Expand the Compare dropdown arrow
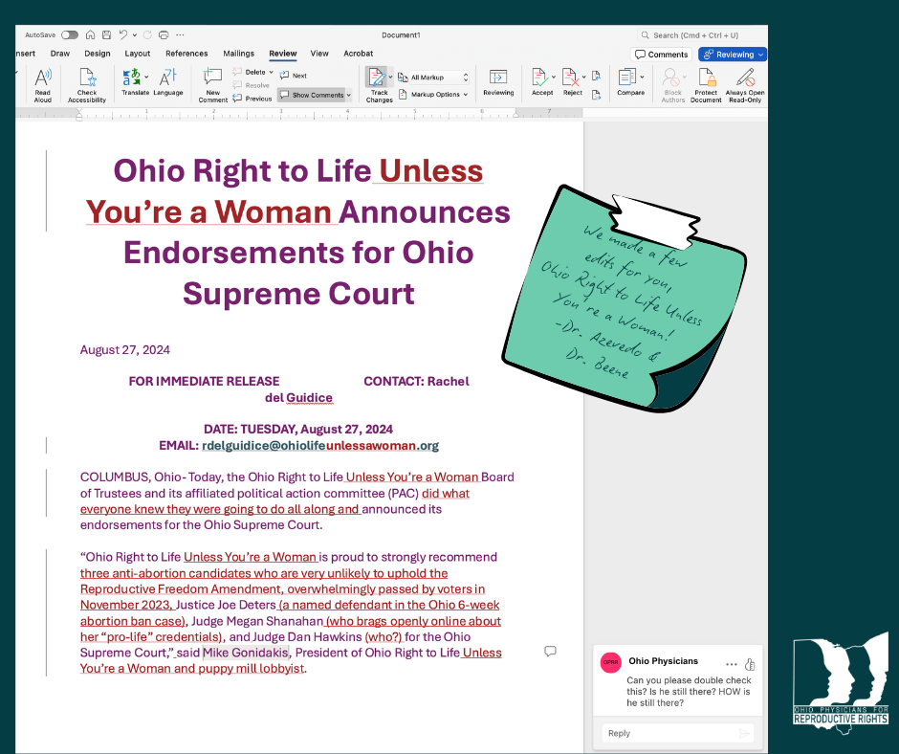The image size is (899, 754). (x=642, y=77)
